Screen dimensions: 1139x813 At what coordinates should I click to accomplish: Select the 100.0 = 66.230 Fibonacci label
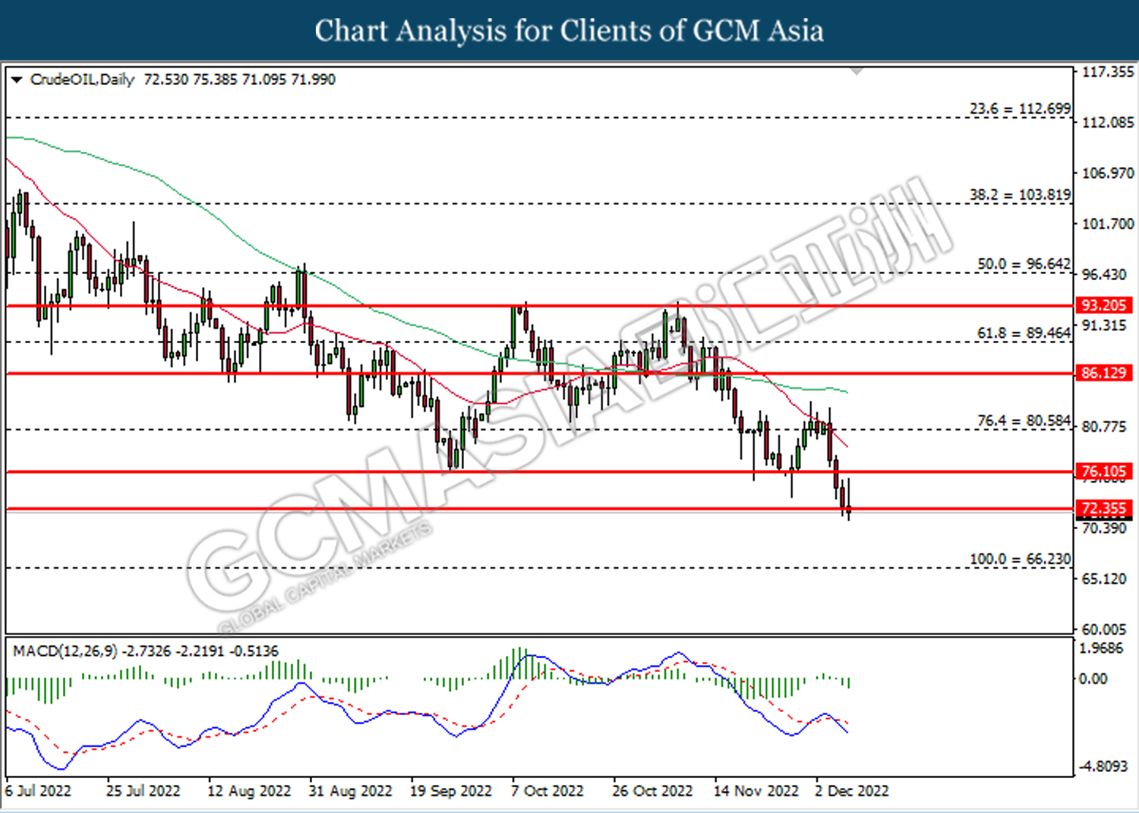click(1020, 559)
